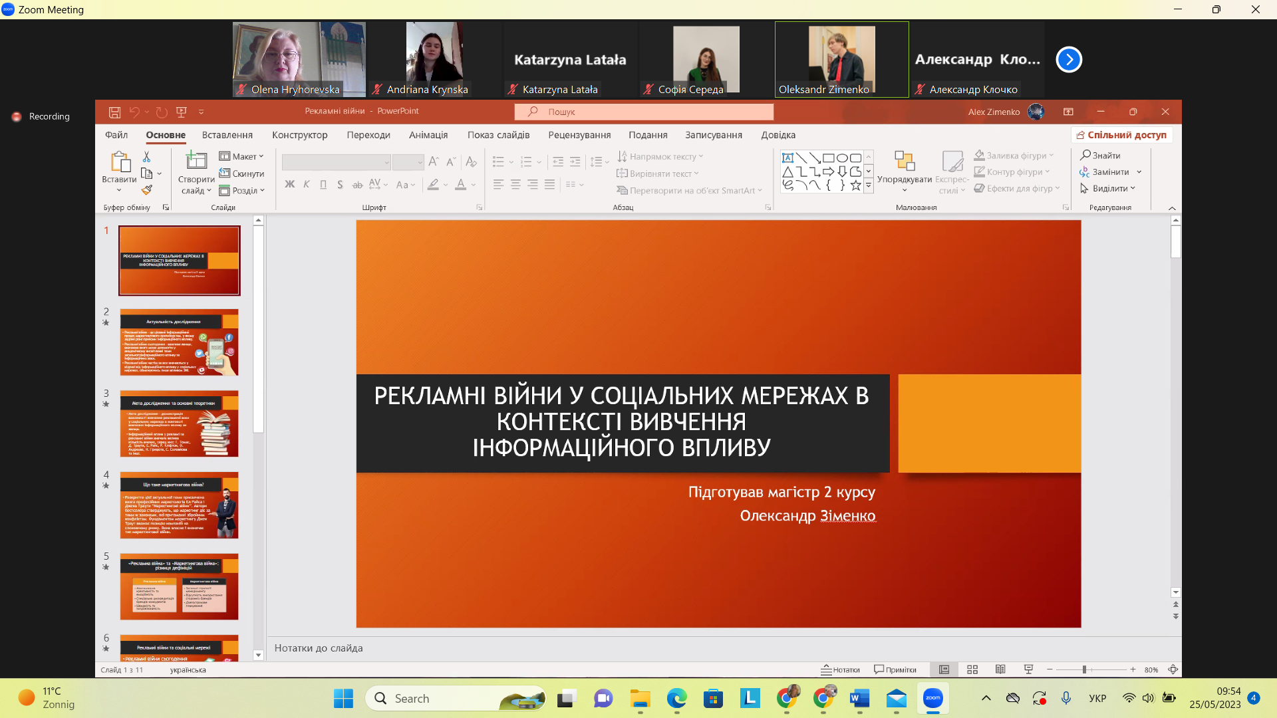The width and height of the screenshot is (1277, 718).
Task: Click the Спільний доступ share button
Action: (1121, 135)
